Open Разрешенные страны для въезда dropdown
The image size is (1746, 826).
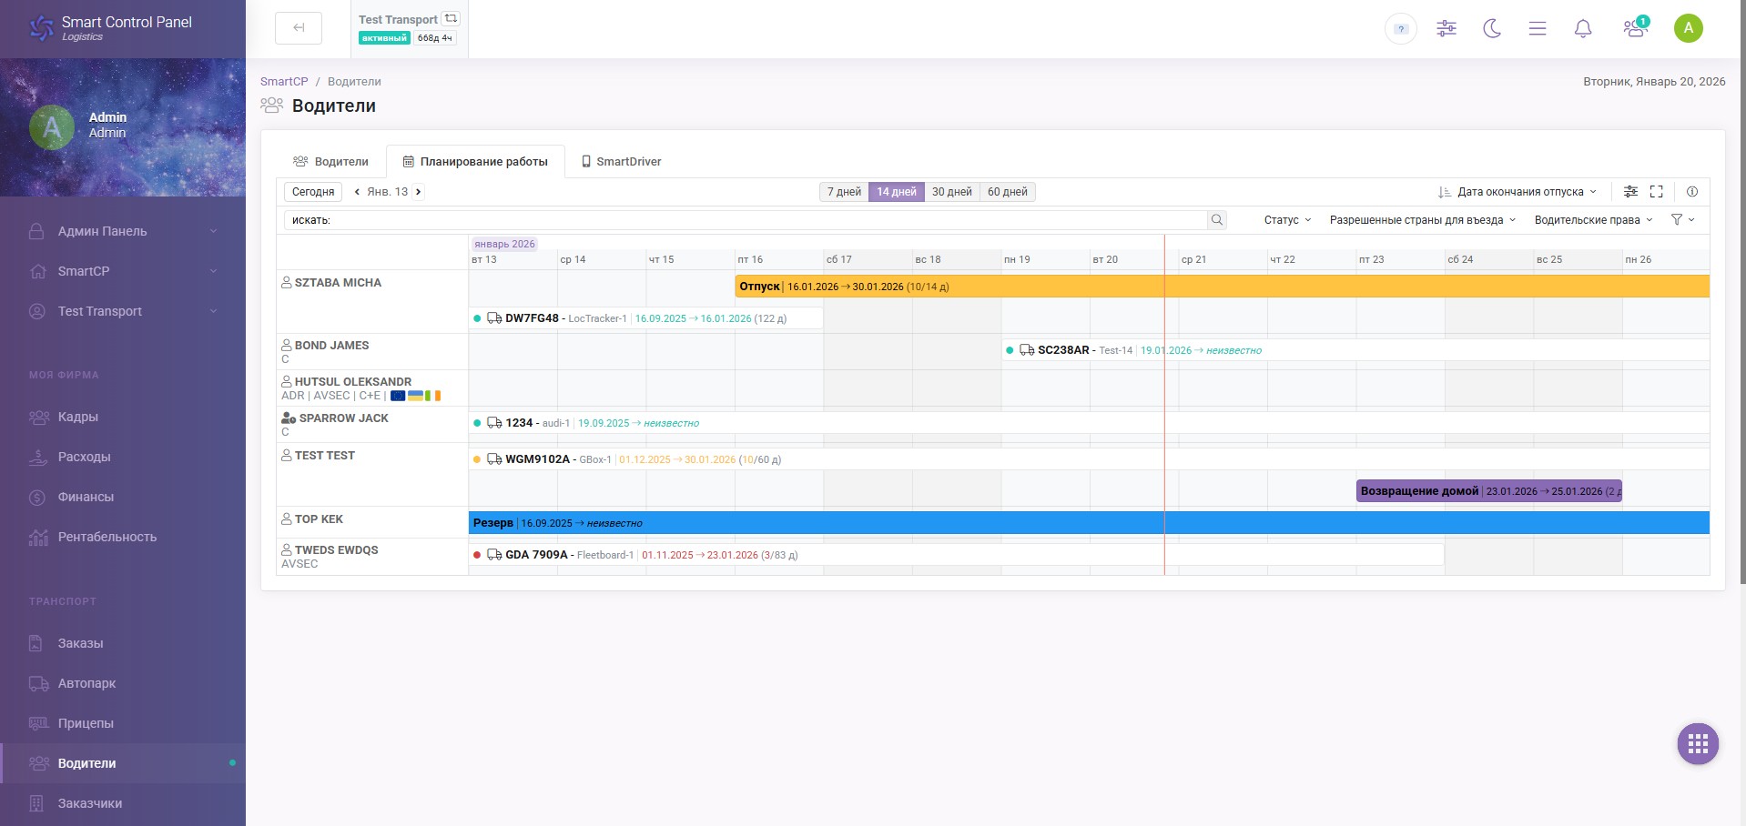[x=1423, y=220]
